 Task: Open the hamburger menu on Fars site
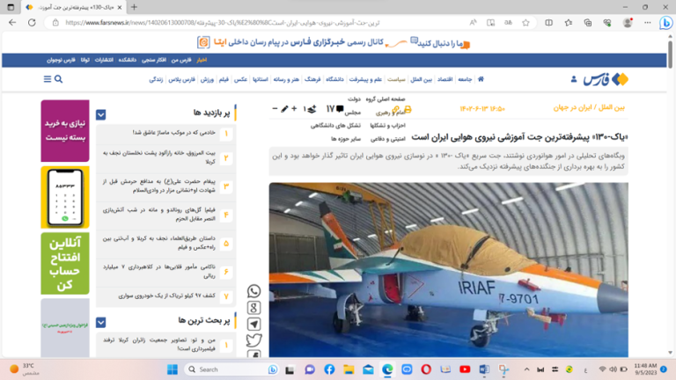pos(48,79)
